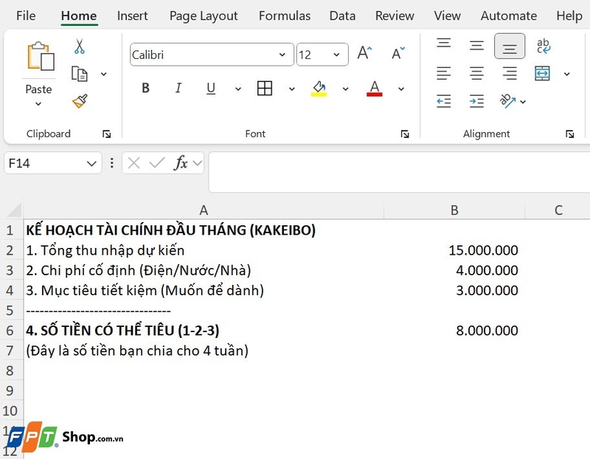
Task: Open the Orientation text rotation icon
Action: 507,101
